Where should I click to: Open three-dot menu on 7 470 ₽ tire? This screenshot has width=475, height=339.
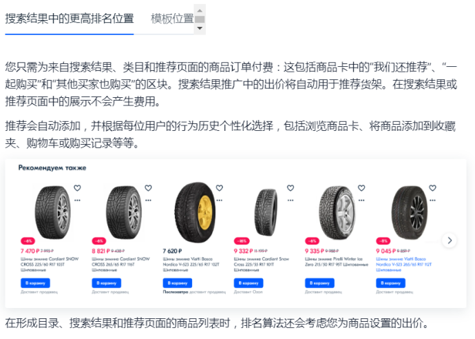pos(77,201)
